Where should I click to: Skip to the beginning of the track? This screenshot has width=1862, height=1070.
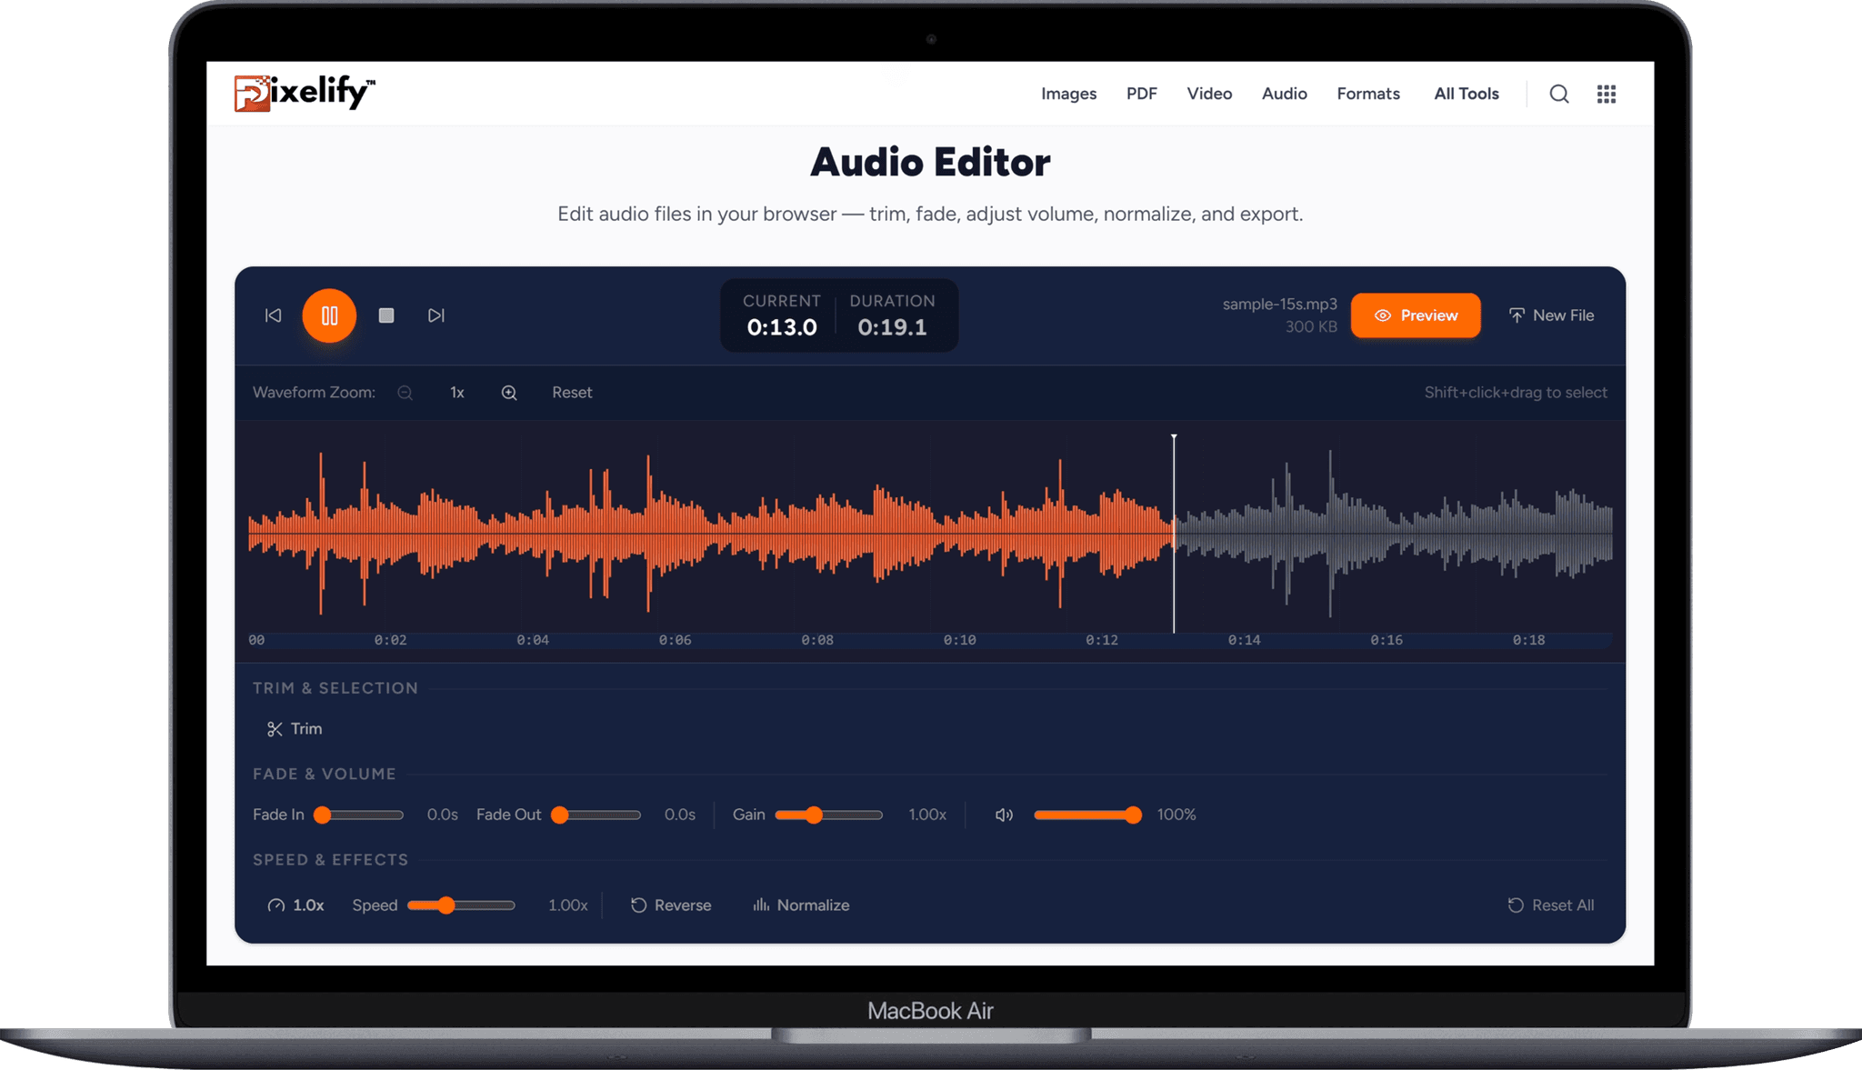(x=272, y=315)
